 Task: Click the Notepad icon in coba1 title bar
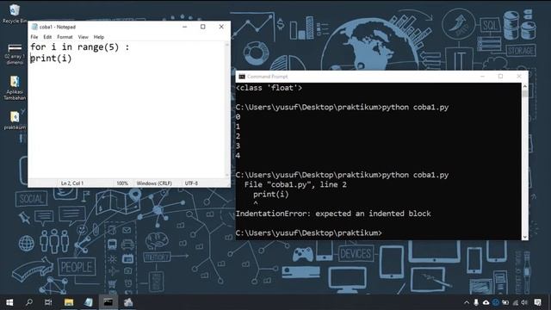34,27
